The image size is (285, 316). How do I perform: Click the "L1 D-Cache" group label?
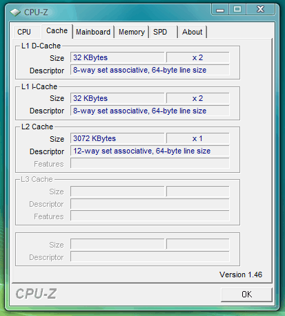tap(41, 46)
